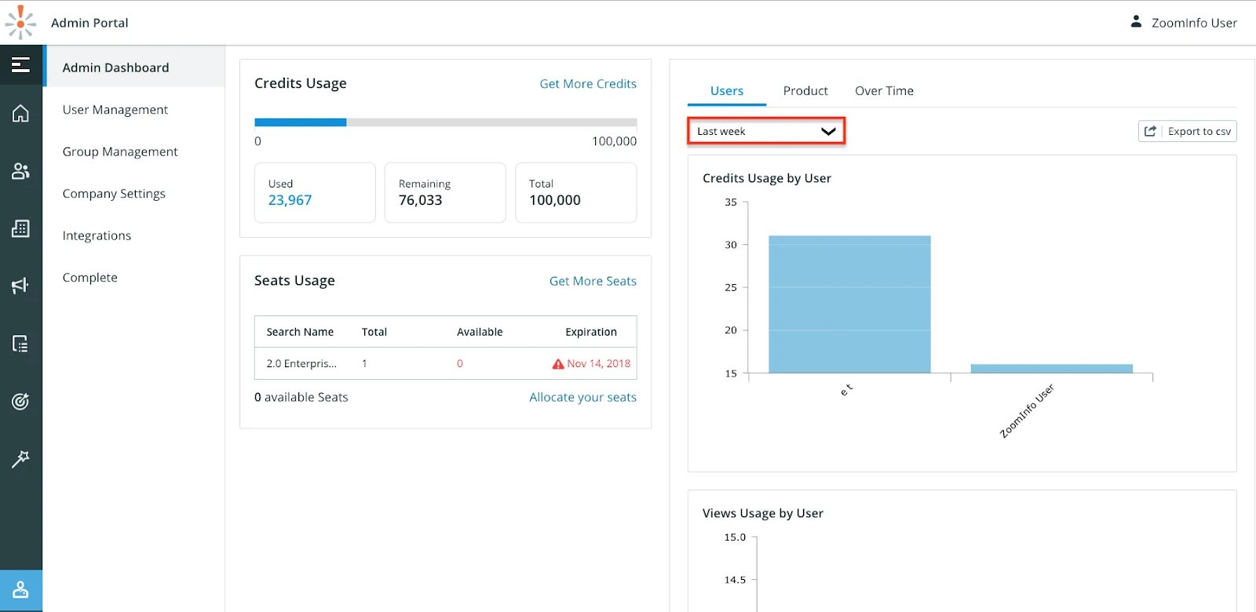The width and height of the screenshot is (1256, 612).
Task: Open the magic wand sidebar icon
Action: [x=21, y=459]
